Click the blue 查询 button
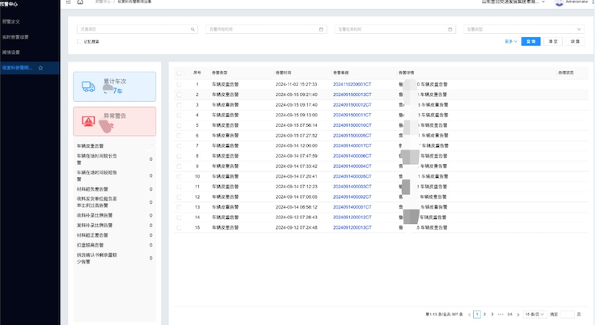This screenshot has height=325, width=595. click(x=530, y=41)
